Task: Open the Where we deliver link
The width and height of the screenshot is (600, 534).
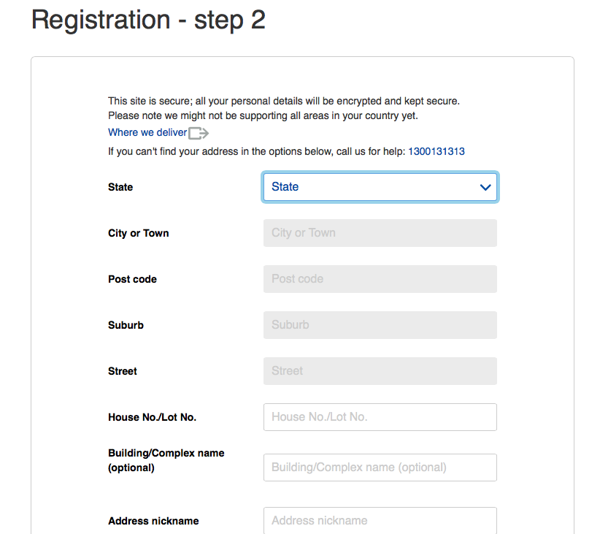Action: (x=147, y=132)
